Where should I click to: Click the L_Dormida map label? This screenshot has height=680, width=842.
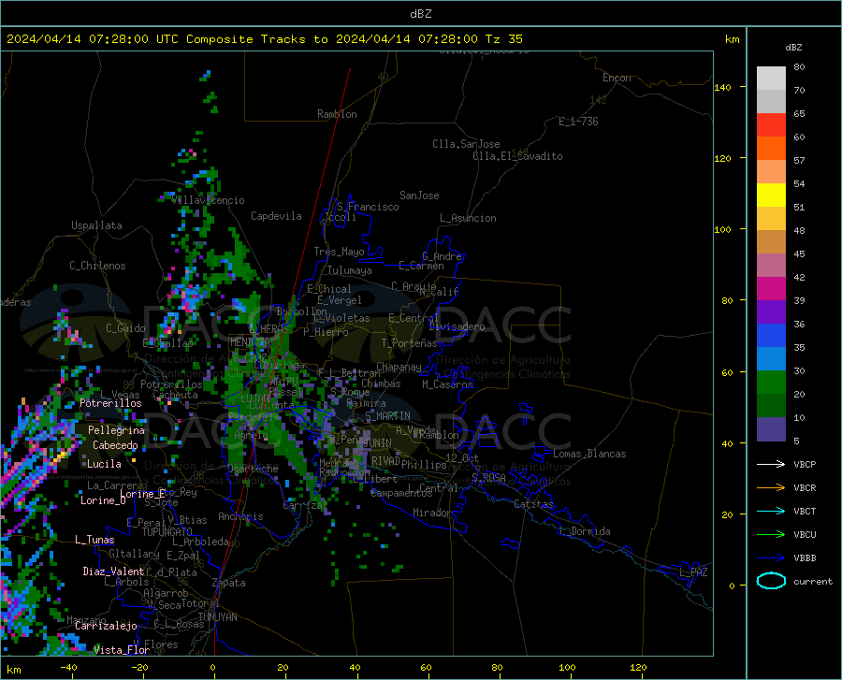584,531
